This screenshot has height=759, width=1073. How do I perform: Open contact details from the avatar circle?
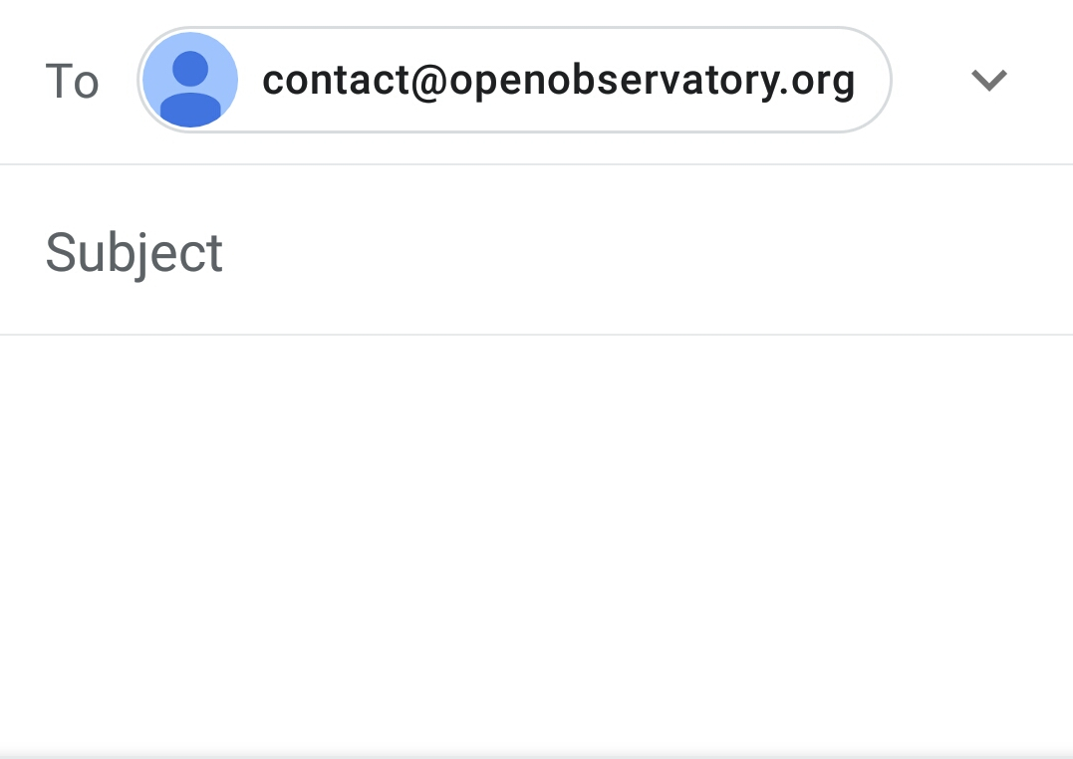(x=190, y=80)
